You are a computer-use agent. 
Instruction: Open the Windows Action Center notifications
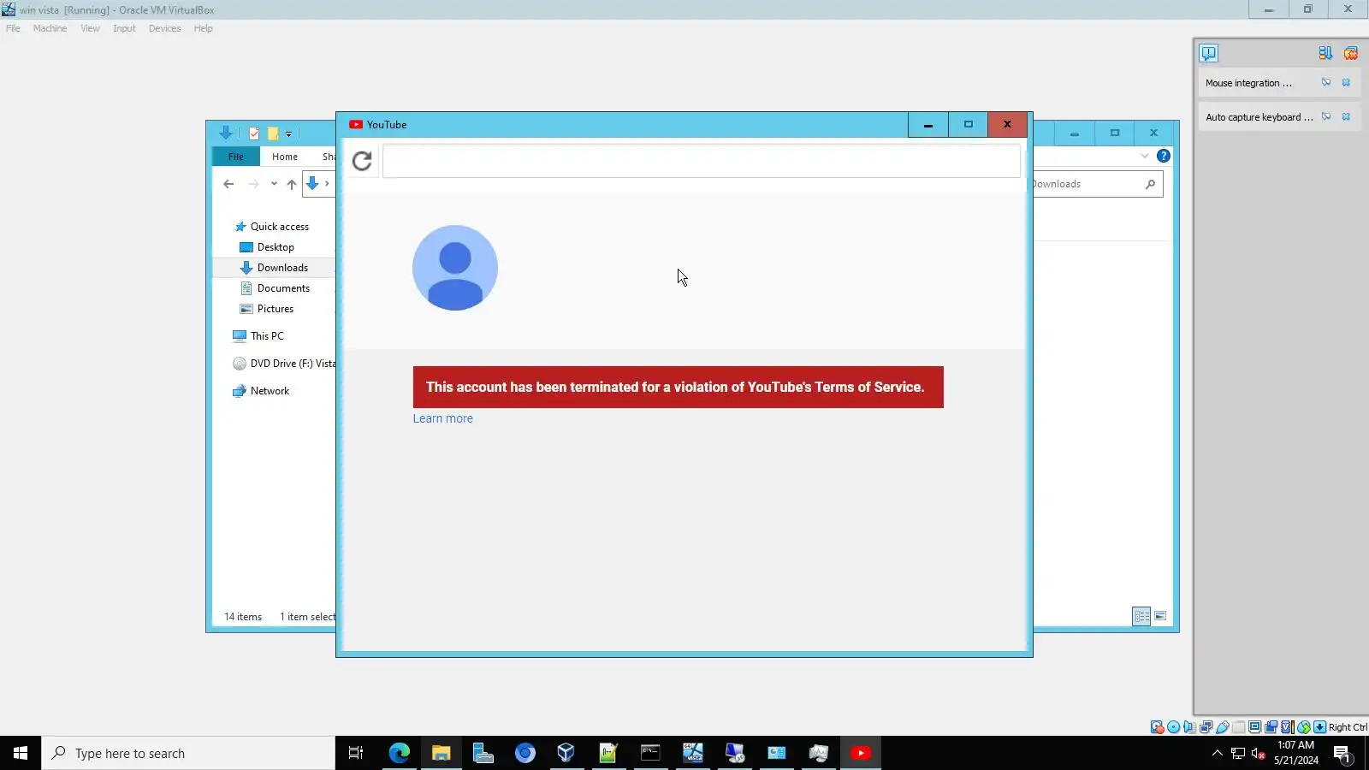1342,754
